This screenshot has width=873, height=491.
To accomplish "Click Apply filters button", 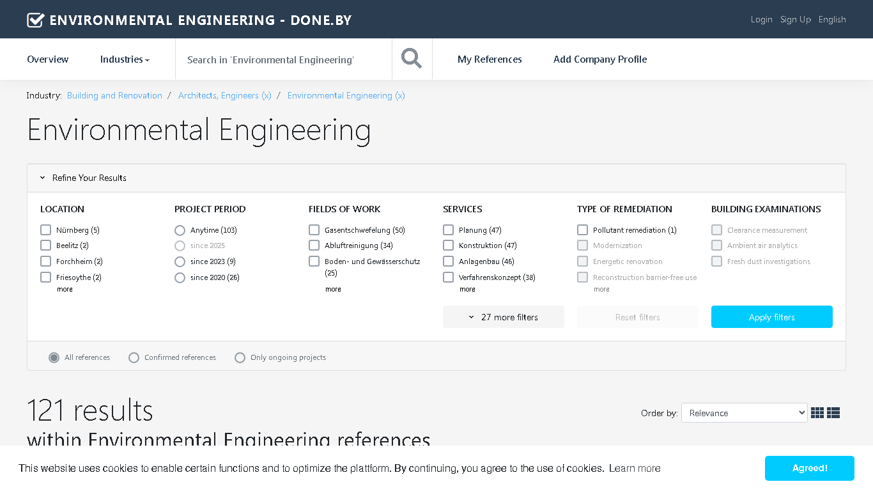I will point(772,317).
